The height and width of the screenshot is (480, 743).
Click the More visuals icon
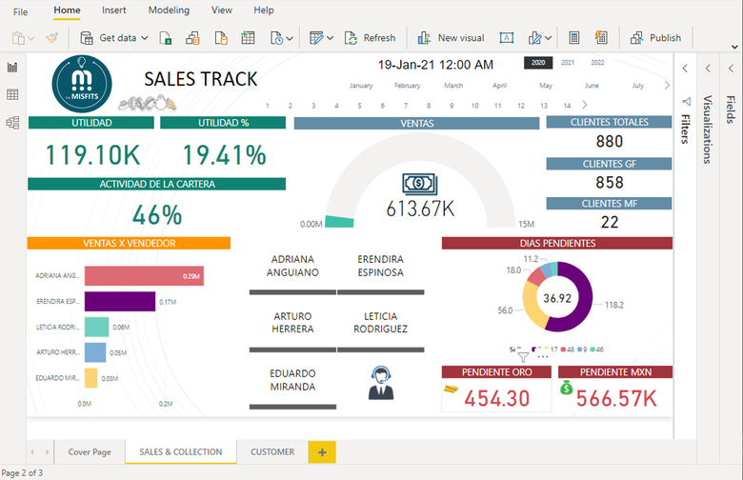[x=534, y=38]
